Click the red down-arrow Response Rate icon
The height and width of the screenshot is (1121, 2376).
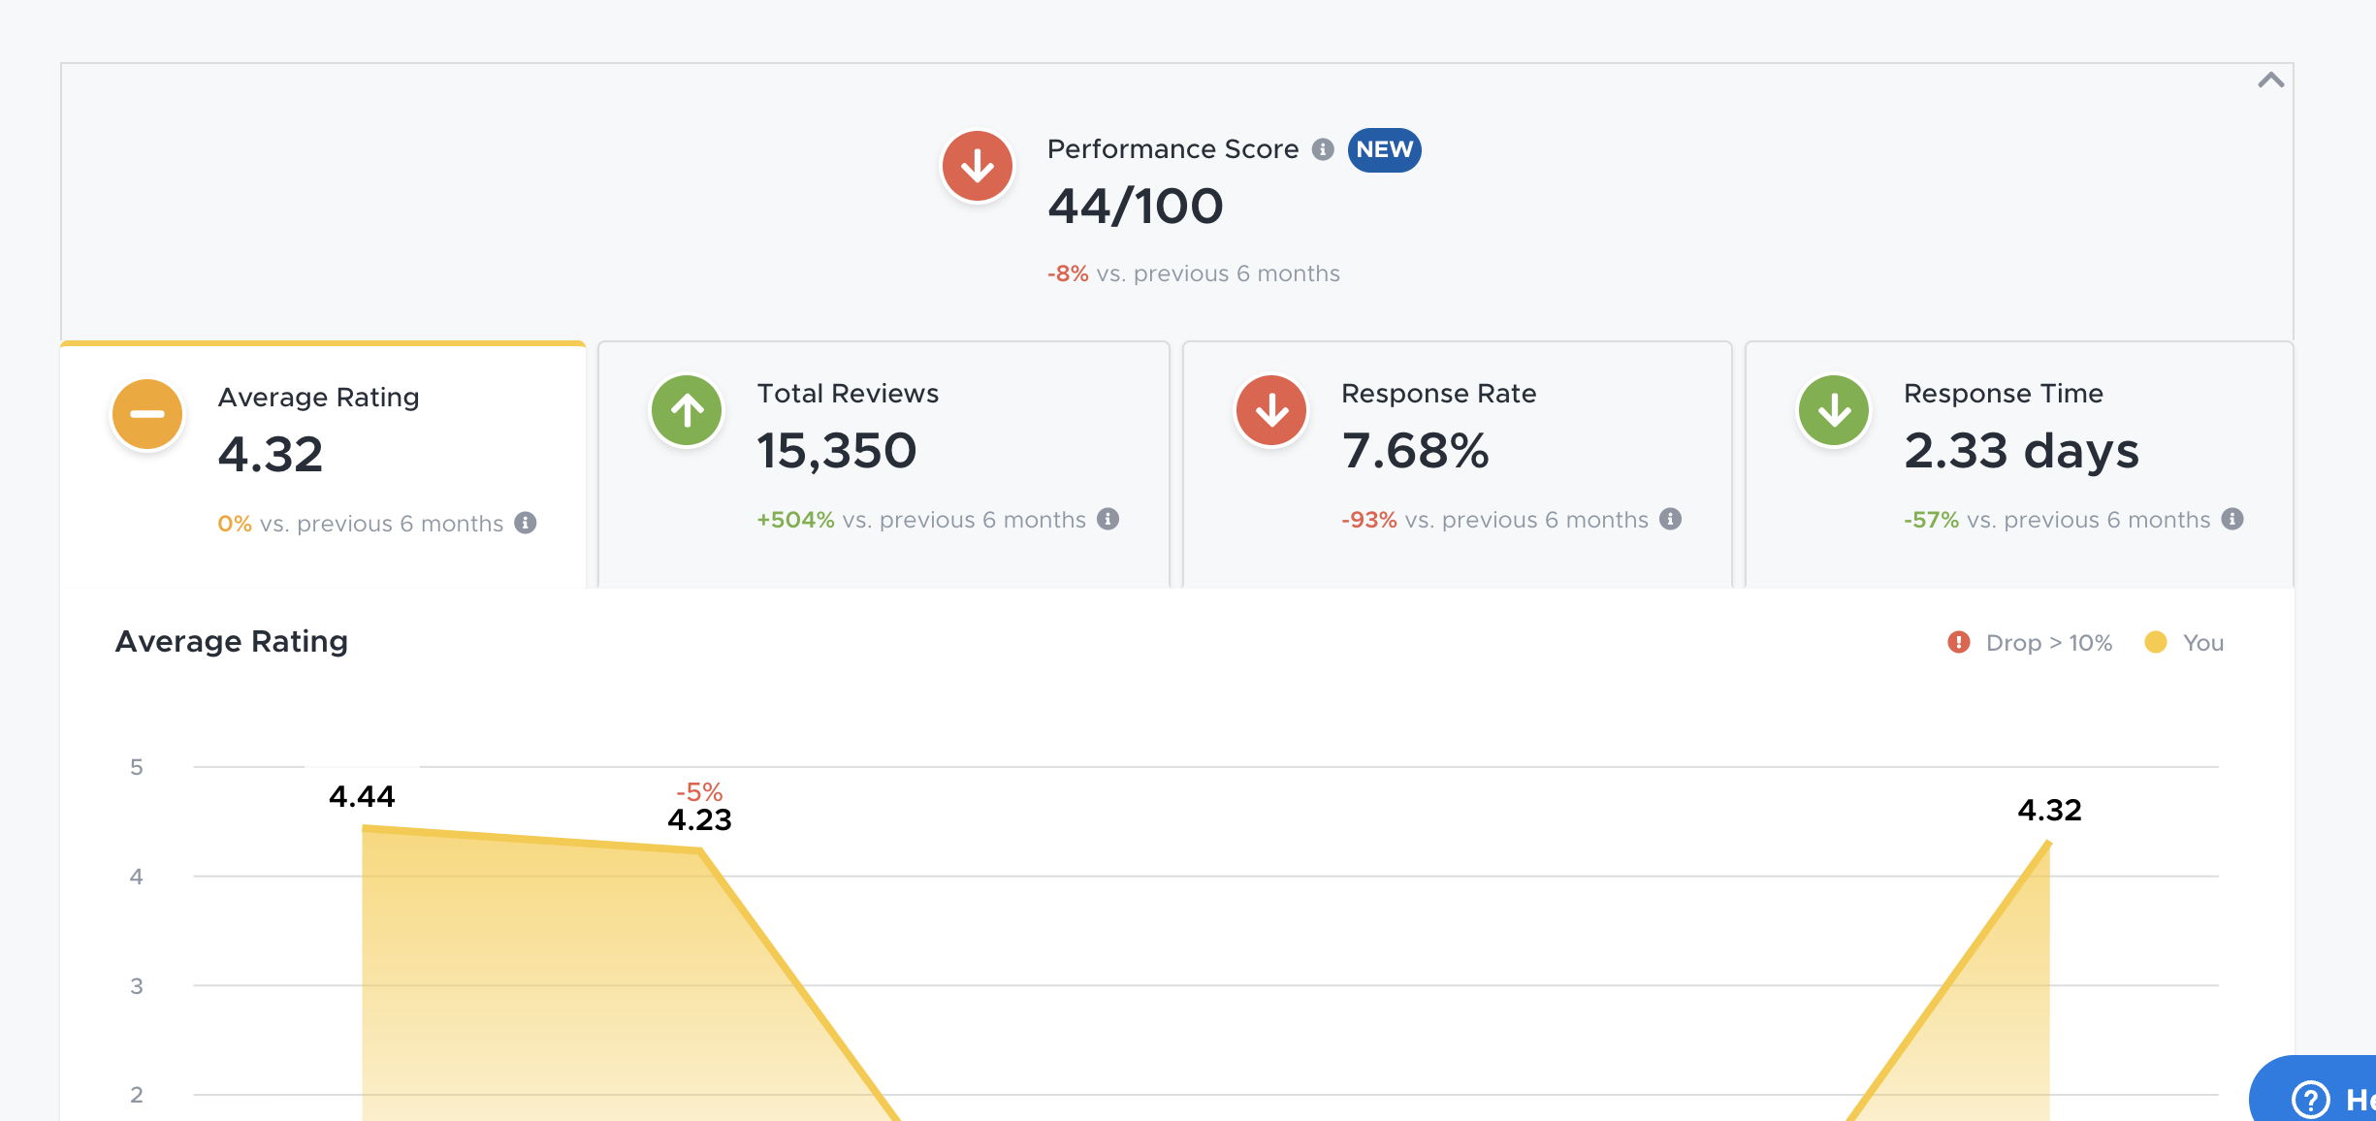point(1271,410)
